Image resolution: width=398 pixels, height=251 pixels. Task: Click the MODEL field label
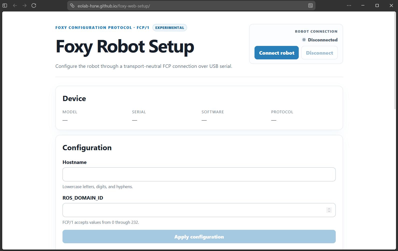coord(70,112)
